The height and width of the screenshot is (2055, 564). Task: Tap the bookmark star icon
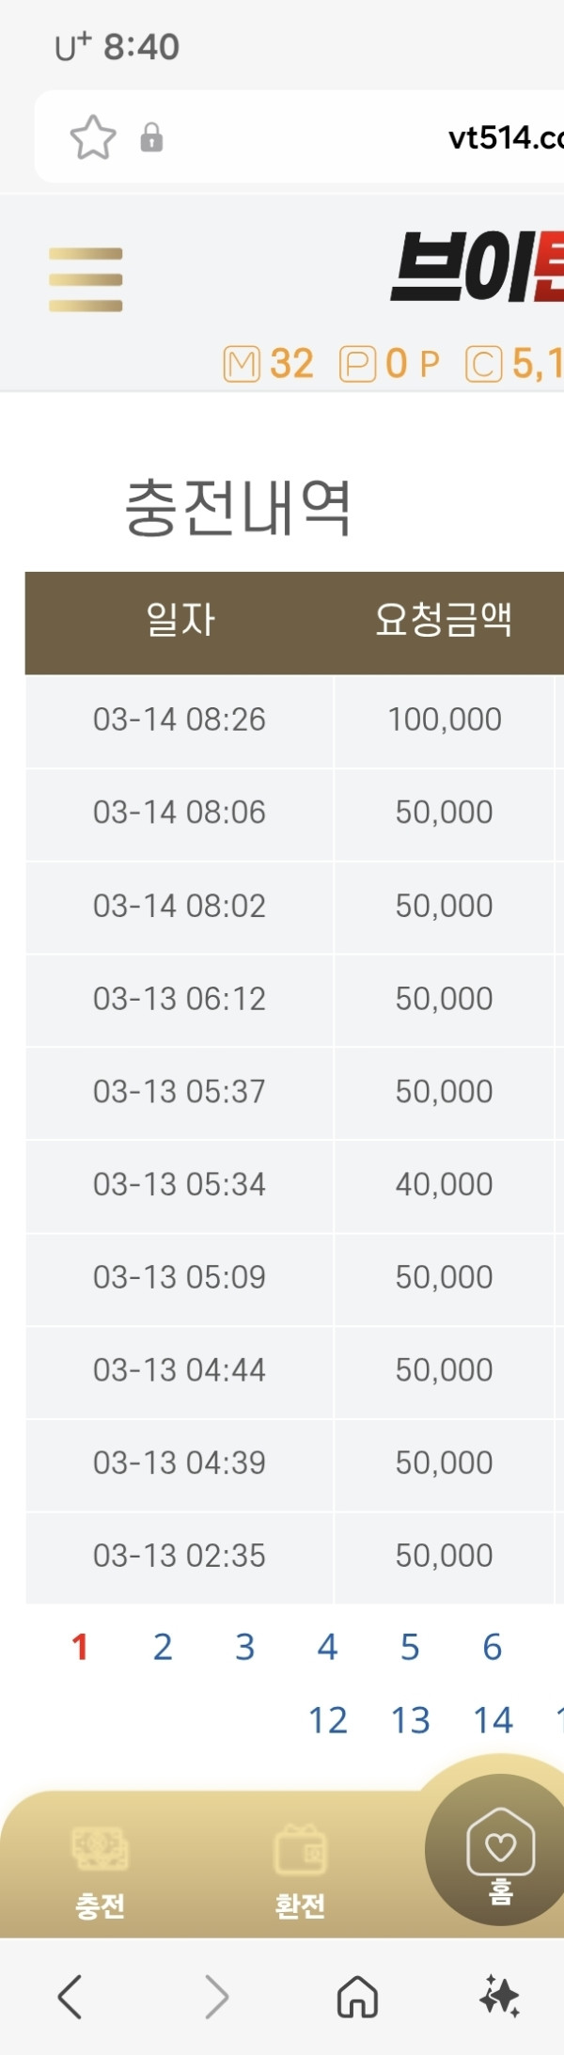(93, 137)
